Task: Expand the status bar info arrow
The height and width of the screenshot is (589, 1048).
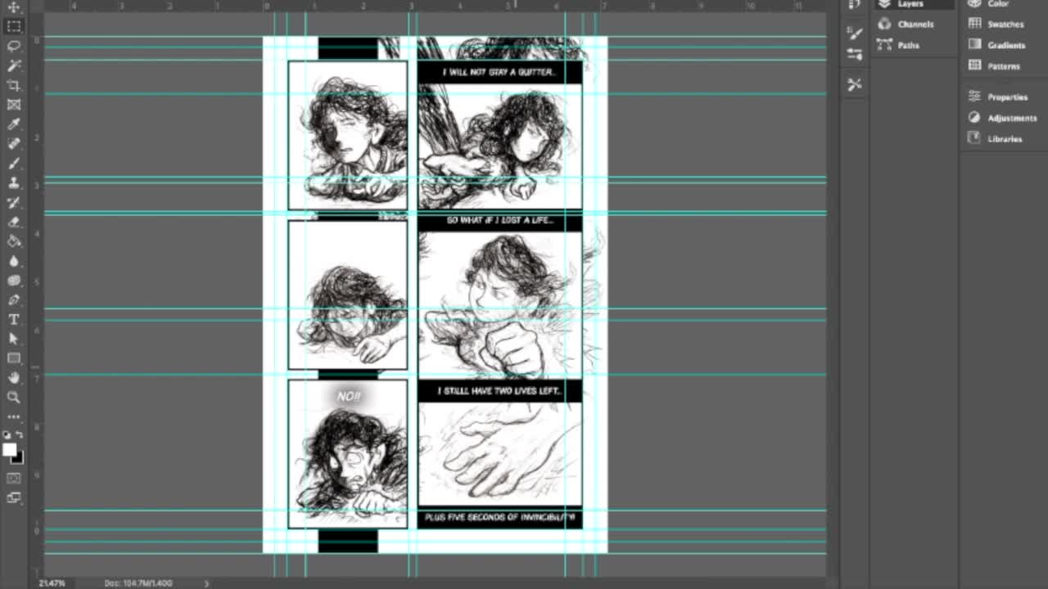Action: tap(206, 583)
